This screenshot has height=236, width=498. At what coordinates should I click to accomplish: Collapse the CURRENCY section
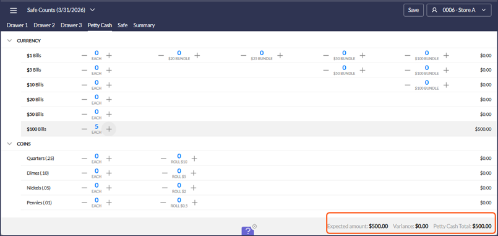coord(10,41)
